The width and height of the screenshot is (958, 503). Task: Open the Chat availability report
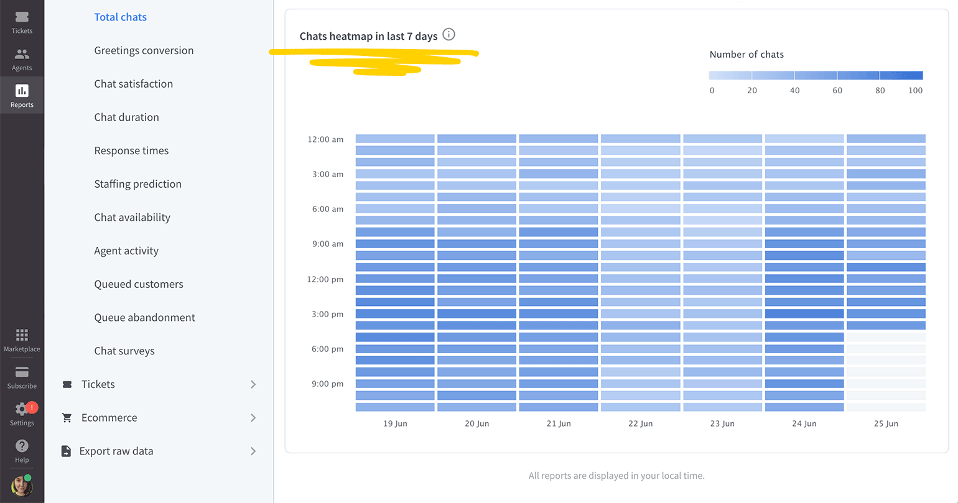click(133, 218)
